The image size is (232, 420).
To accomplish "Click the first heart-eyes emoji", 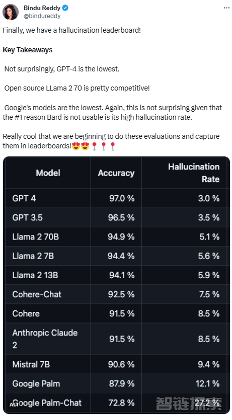I will 76,146.
